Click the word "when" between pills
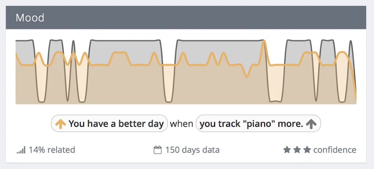 click(x=182, y=124)
